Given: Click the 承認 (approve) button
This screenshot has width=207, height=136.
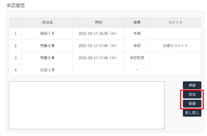Looking at the screenshot, I should pyautogui.click(x=192, y=85).
